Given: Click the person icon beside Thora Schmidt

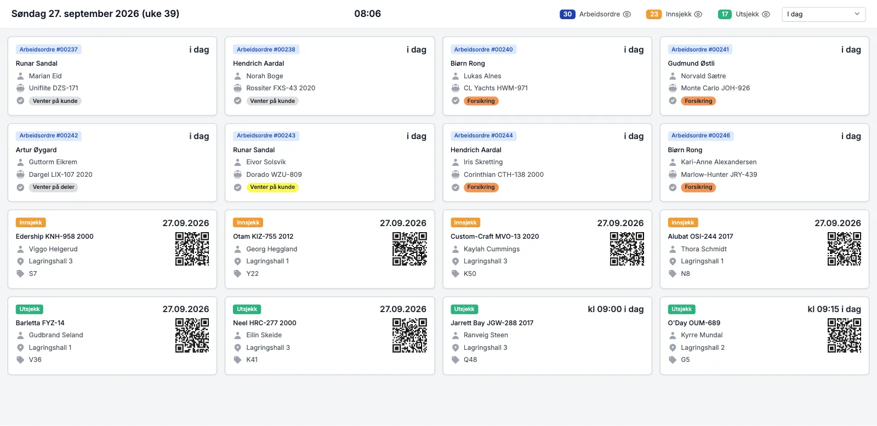Looking at the screenshot, I should pos(673,249).
